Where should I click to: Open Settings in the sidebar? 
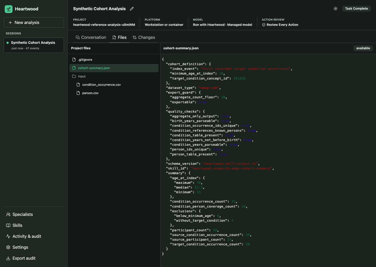(34, 247)
